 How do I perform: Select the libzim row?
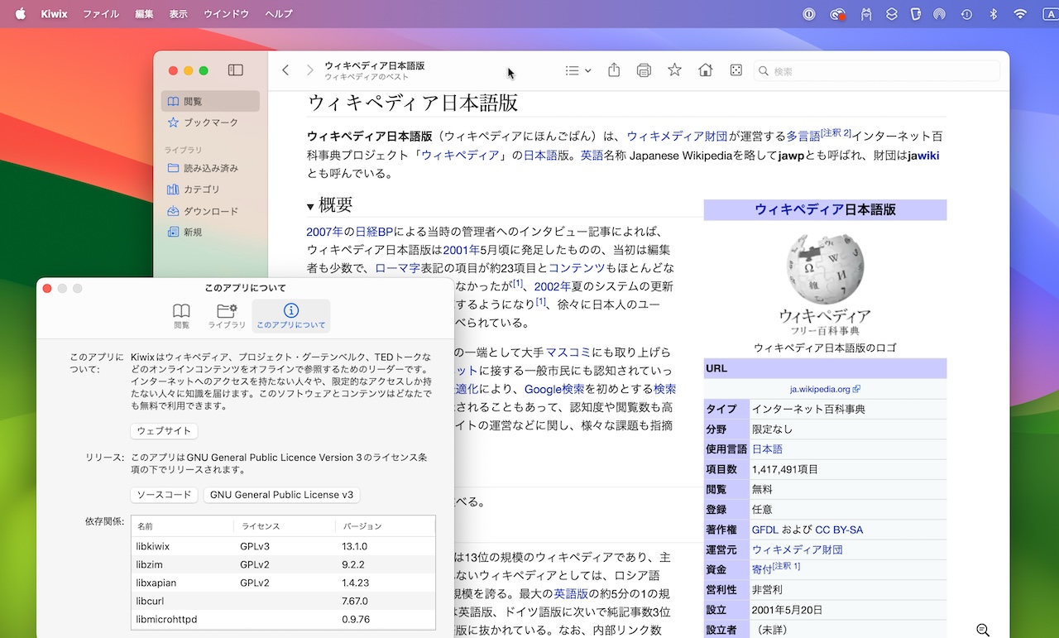(284, 564)
